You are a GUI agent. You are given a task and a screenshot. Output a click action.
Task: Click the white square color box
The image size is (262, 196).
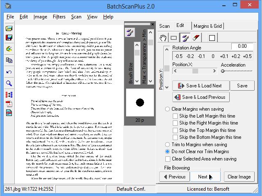[212, 38]
